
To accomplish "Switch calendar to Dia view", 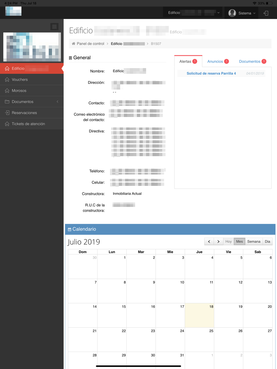I will [x=267, y=241].
